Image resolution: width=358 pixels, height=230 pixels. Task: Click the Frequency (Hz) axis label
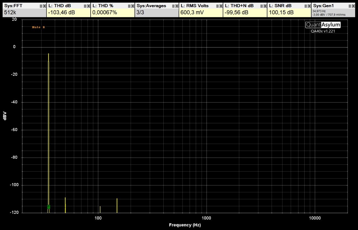[x=185, y=225]
